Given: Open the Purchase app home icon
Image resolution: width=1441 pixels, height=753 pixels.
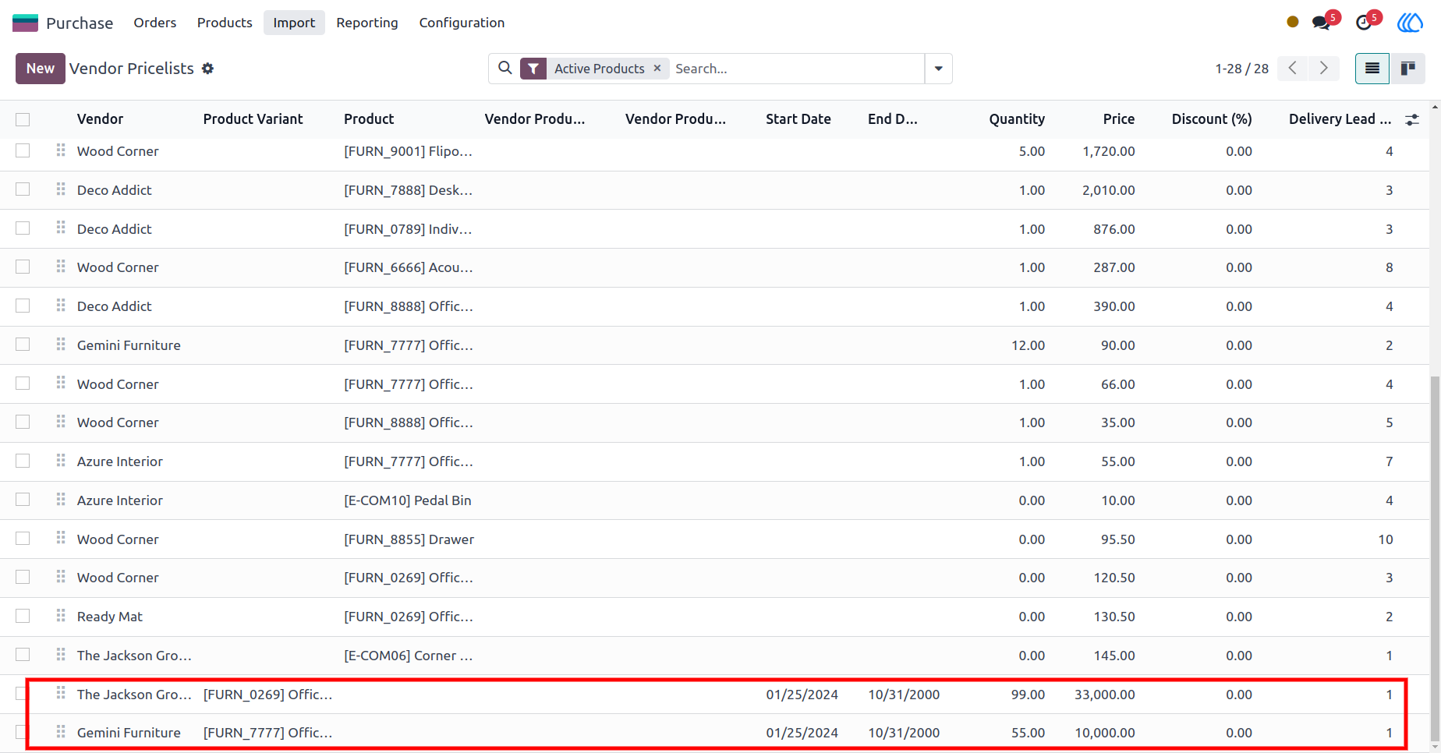Looking at the screenshot, I should tap(25, 23).
